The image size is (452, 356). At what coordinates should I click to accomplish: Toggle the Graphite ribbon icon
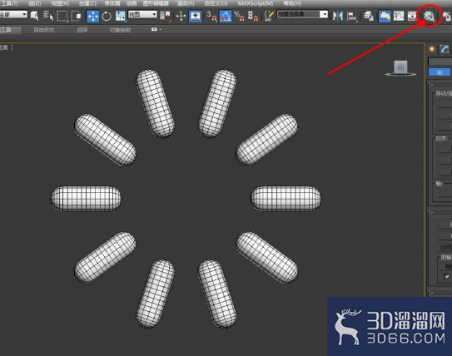(385, 16)
